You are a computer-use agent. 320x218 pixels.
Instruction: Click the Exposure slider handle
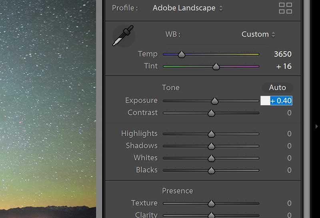(215, 101)
